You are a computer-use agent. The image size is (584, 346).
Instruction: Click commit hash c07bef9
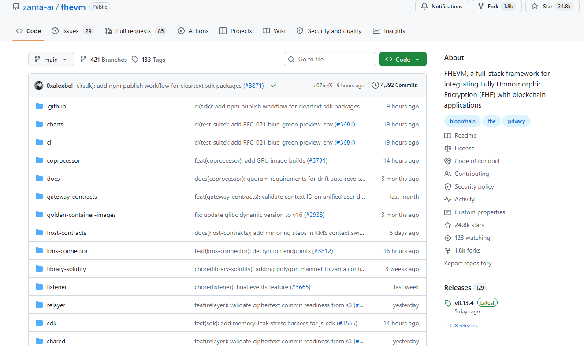[x=323, y=86]
